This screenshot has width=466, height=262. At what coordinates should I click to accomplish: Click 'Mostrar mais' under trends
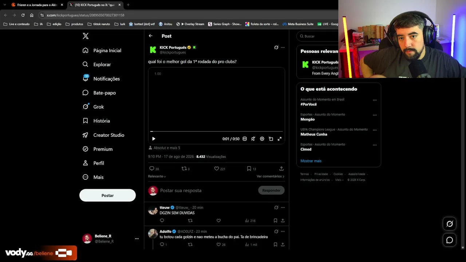[311, 161]
